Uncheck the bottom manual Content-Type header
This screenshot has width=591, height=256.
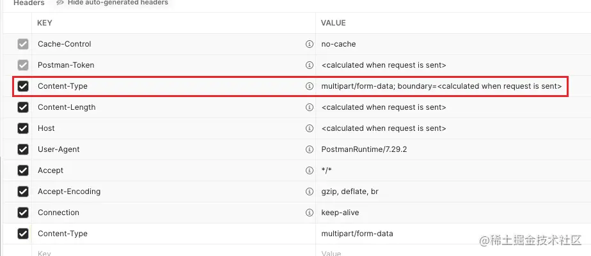(23, 234)
